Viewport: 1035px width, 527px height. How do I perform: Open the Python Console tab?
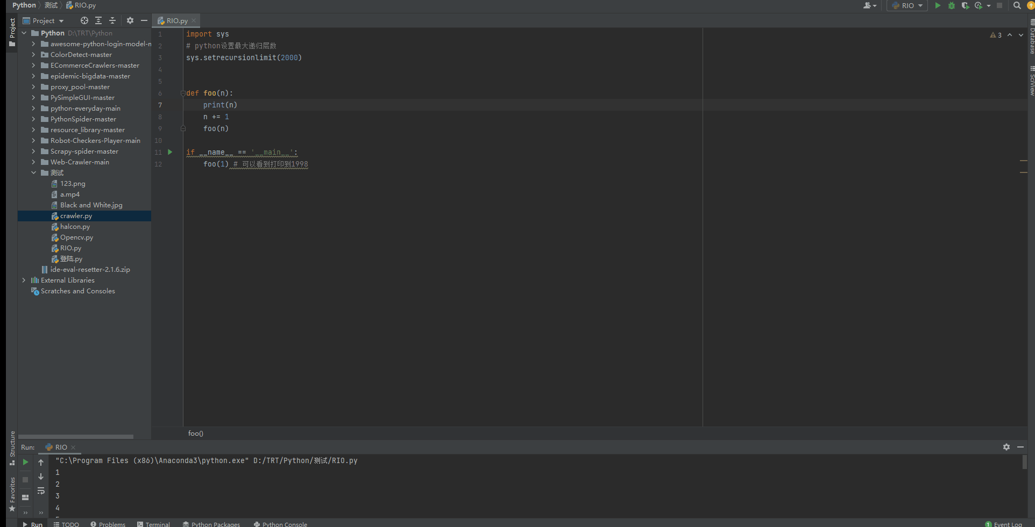coord(280,524)
